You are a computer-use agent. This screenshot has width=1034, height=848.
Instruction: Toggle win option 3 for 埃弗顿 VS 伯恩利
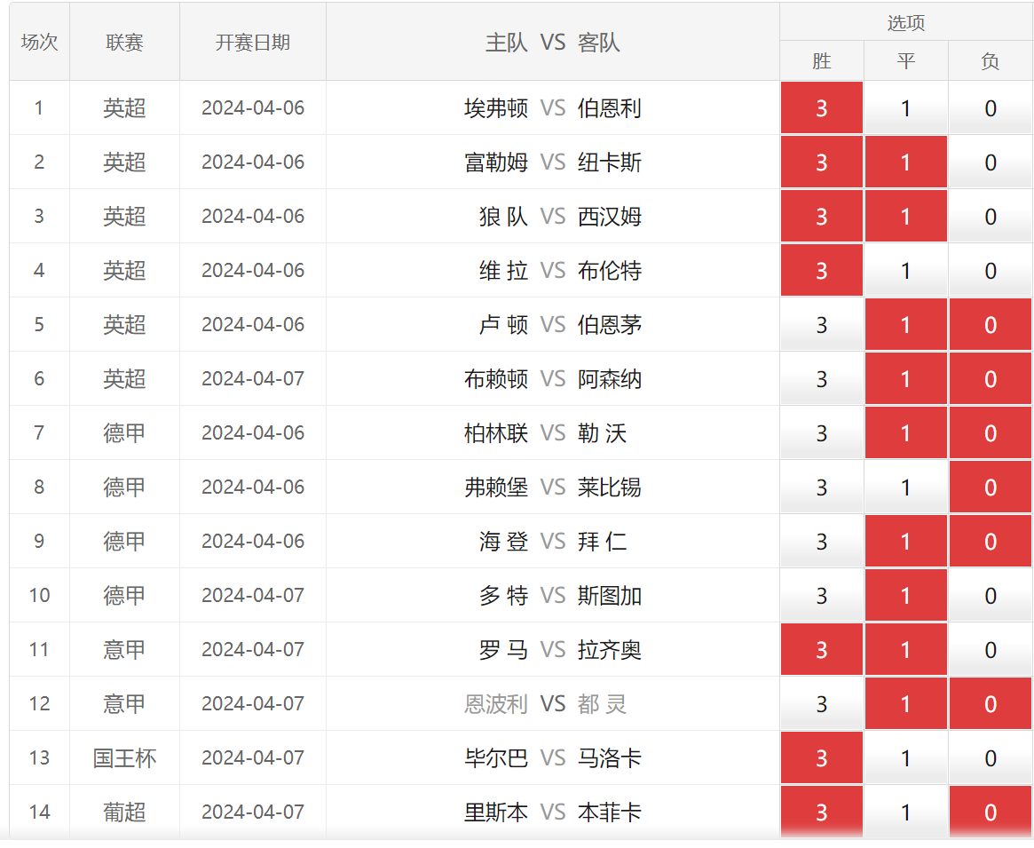(x=821, y=107)
